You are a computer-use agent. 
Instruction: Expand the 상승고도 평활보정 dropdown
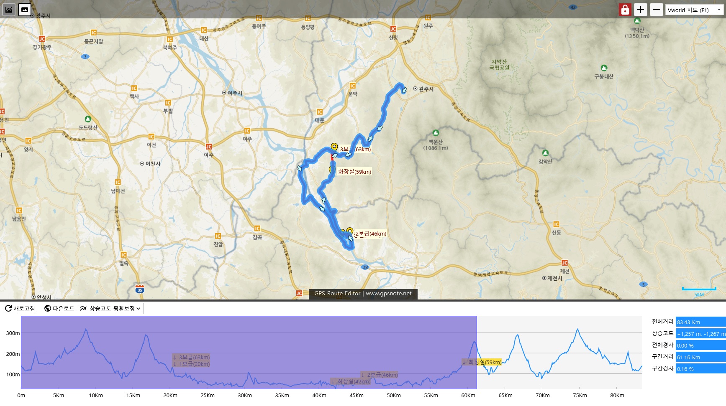point(110,309)
